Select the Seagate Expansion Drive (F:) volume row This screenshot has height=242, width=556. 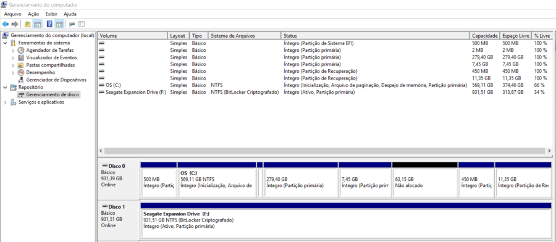pyautogui.click(x=324, y=92)
